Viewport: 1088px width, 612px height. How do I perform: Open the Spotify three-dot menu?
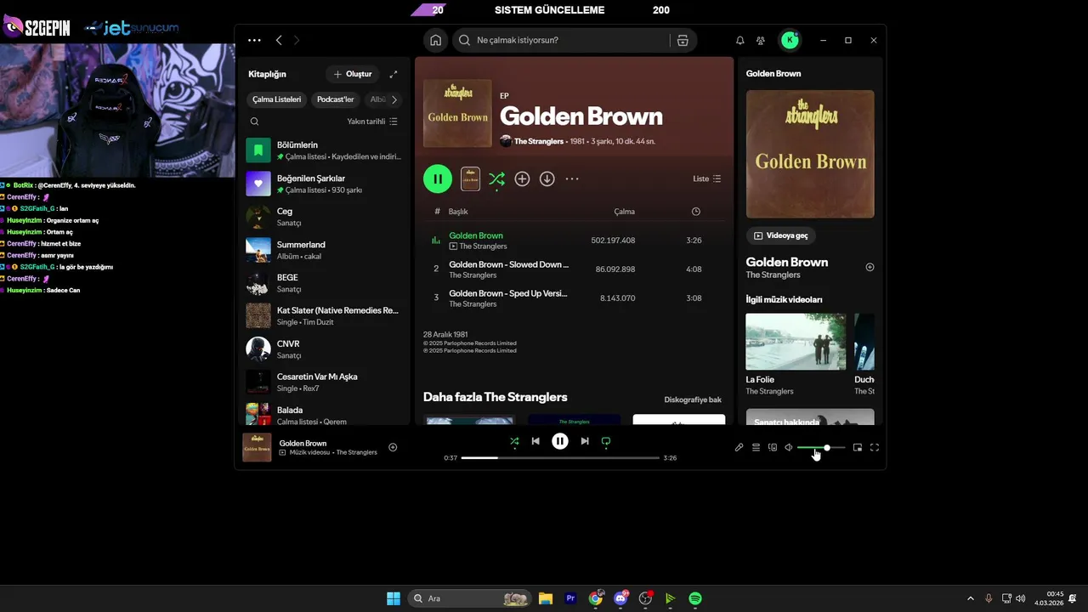coord(254,40)
